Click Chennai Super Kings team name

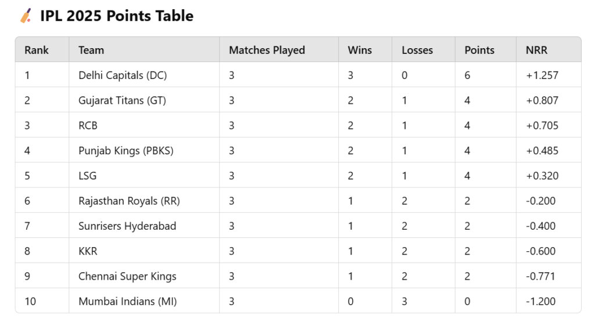tap(127, 277)
